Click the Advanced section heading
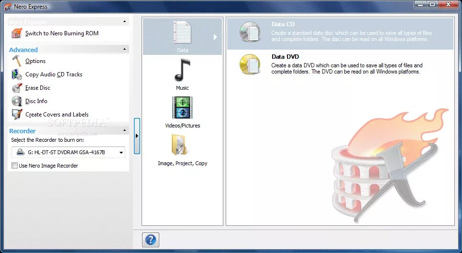Screen dimensions: 462x253 tap(23, 50)
